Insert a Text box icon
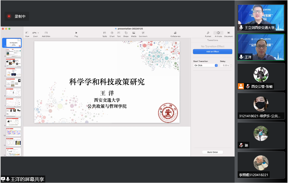The image size is (288, 183). [x=119, y=33]
